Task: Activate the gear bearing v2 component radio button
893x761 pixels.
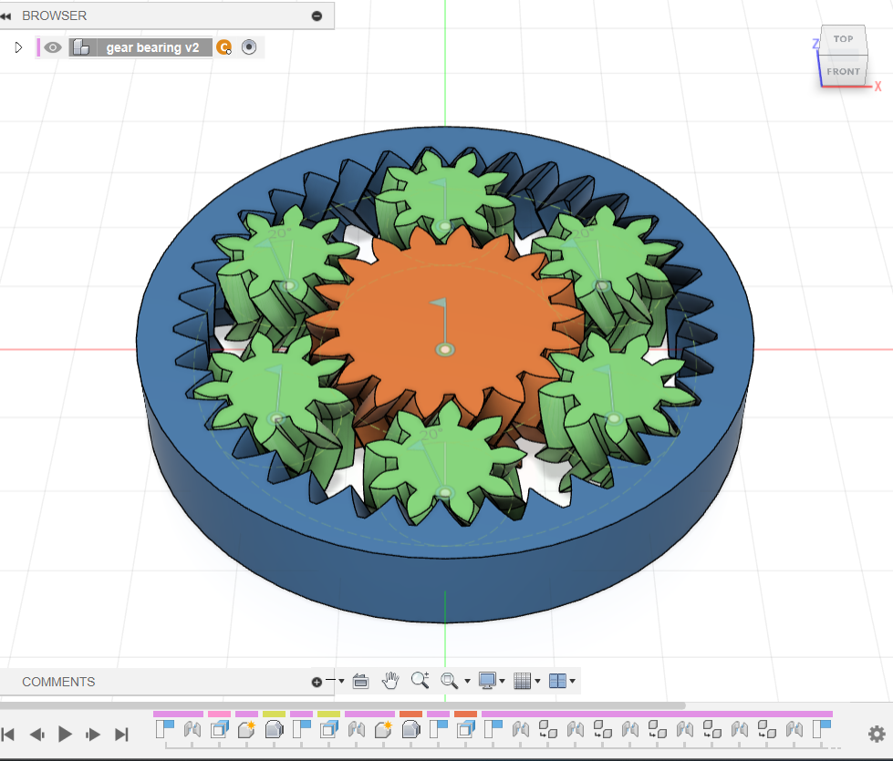Action: [249, 47]
